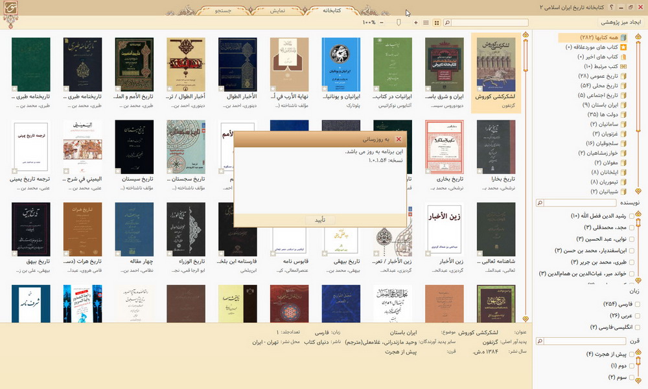This screenshot has height=389, width=648.
Task: Check author نوایی، عبد الحسین
Action: (631, 239)
